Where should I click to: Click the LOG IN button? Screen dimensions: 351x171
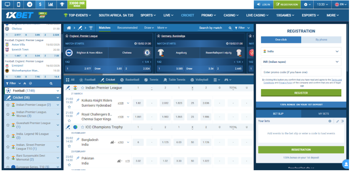[x=264, y=4]
